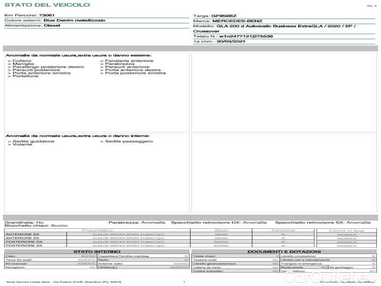Select "Specchietto retrovisore DX: Anomalia"
The width and height of the screenshot is (381, 286).
pyautogui.click(x=219, y=222)
